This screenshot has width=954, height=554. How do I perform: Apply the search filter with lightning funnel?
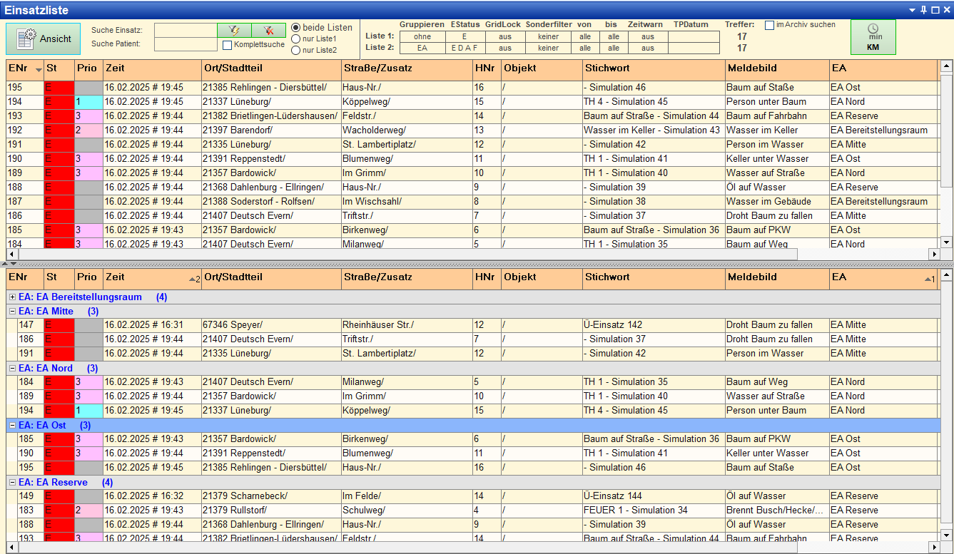click(x=234, y=30)
